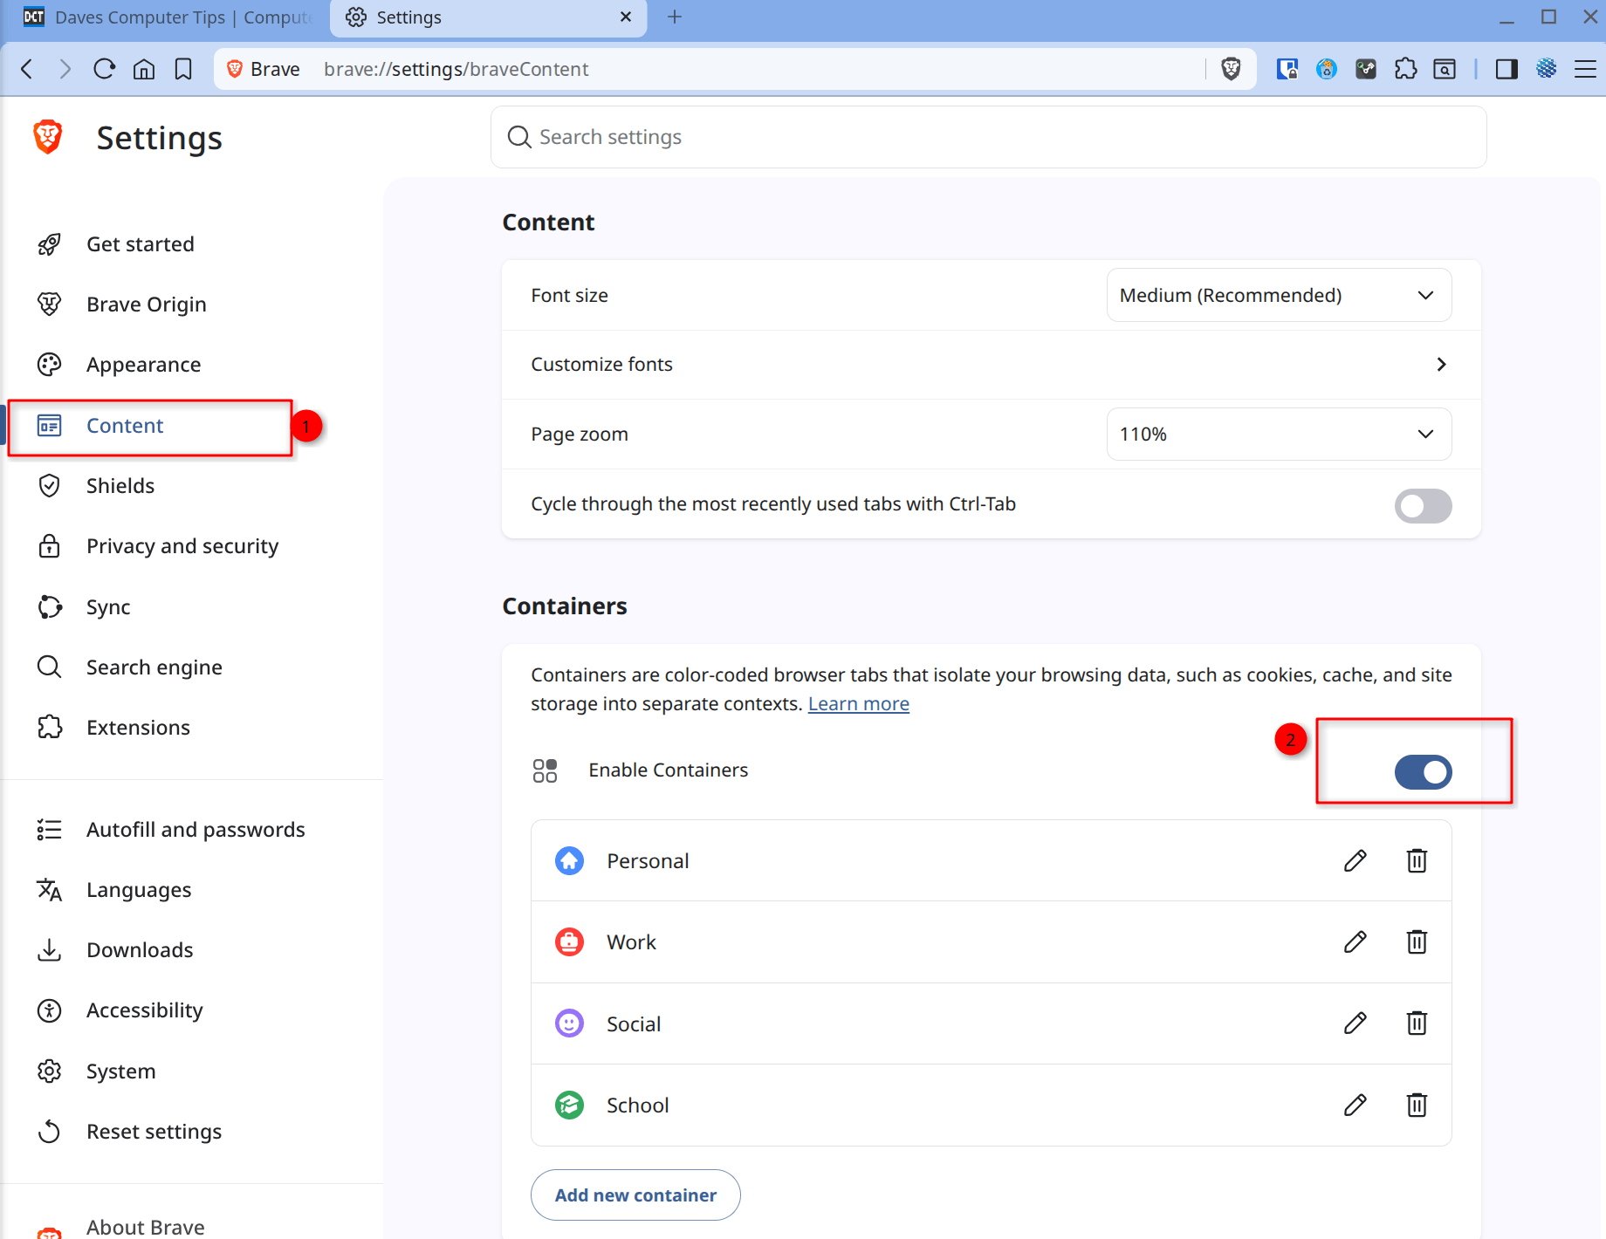Select the Social container row name

(x=634, y=1023)
